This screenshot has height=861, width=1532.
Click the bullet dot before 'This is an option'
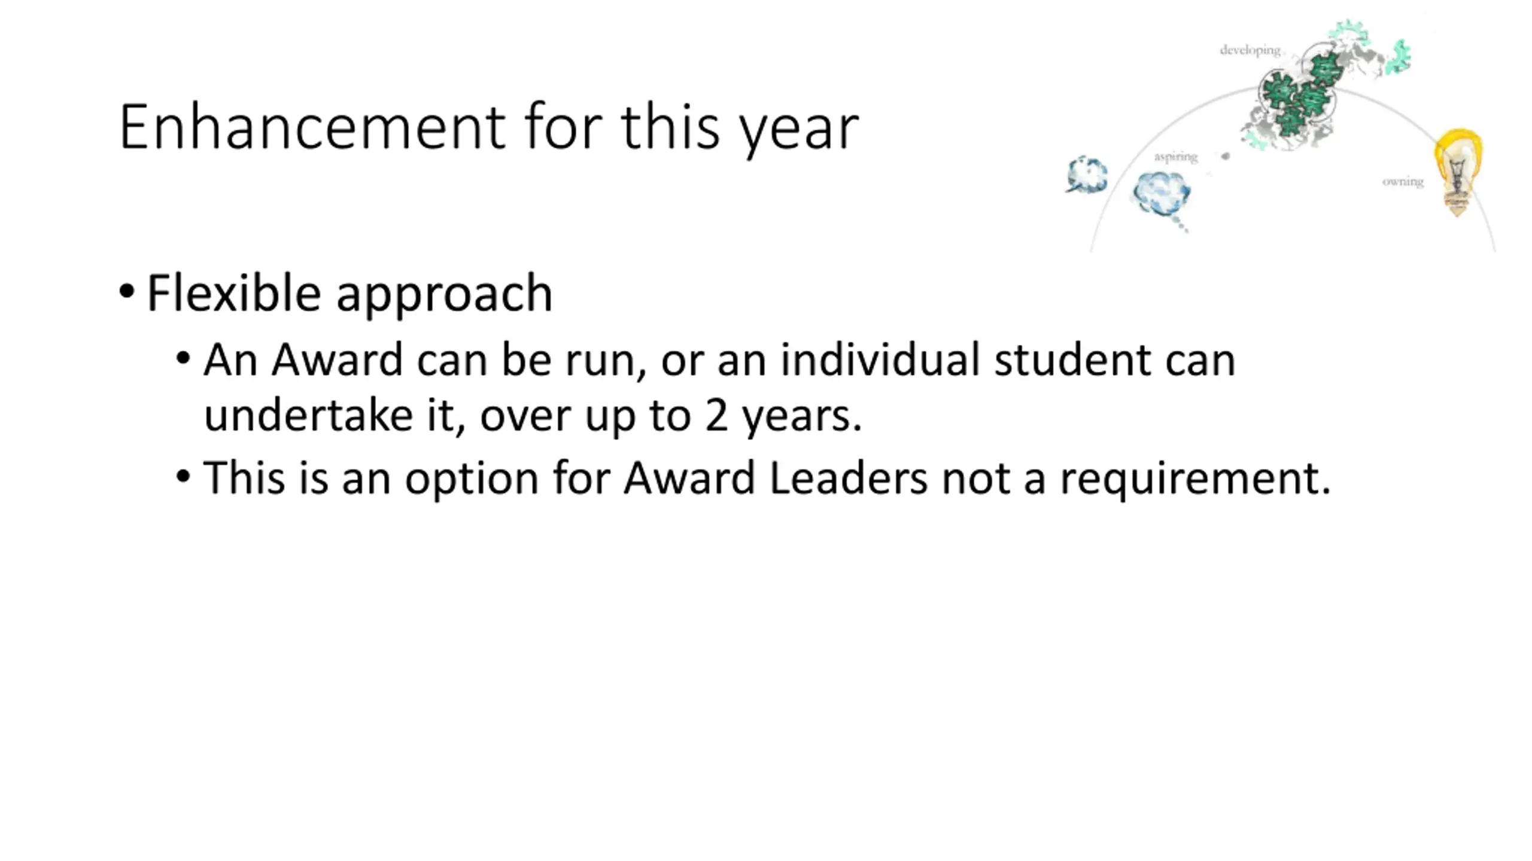point(183,477)
